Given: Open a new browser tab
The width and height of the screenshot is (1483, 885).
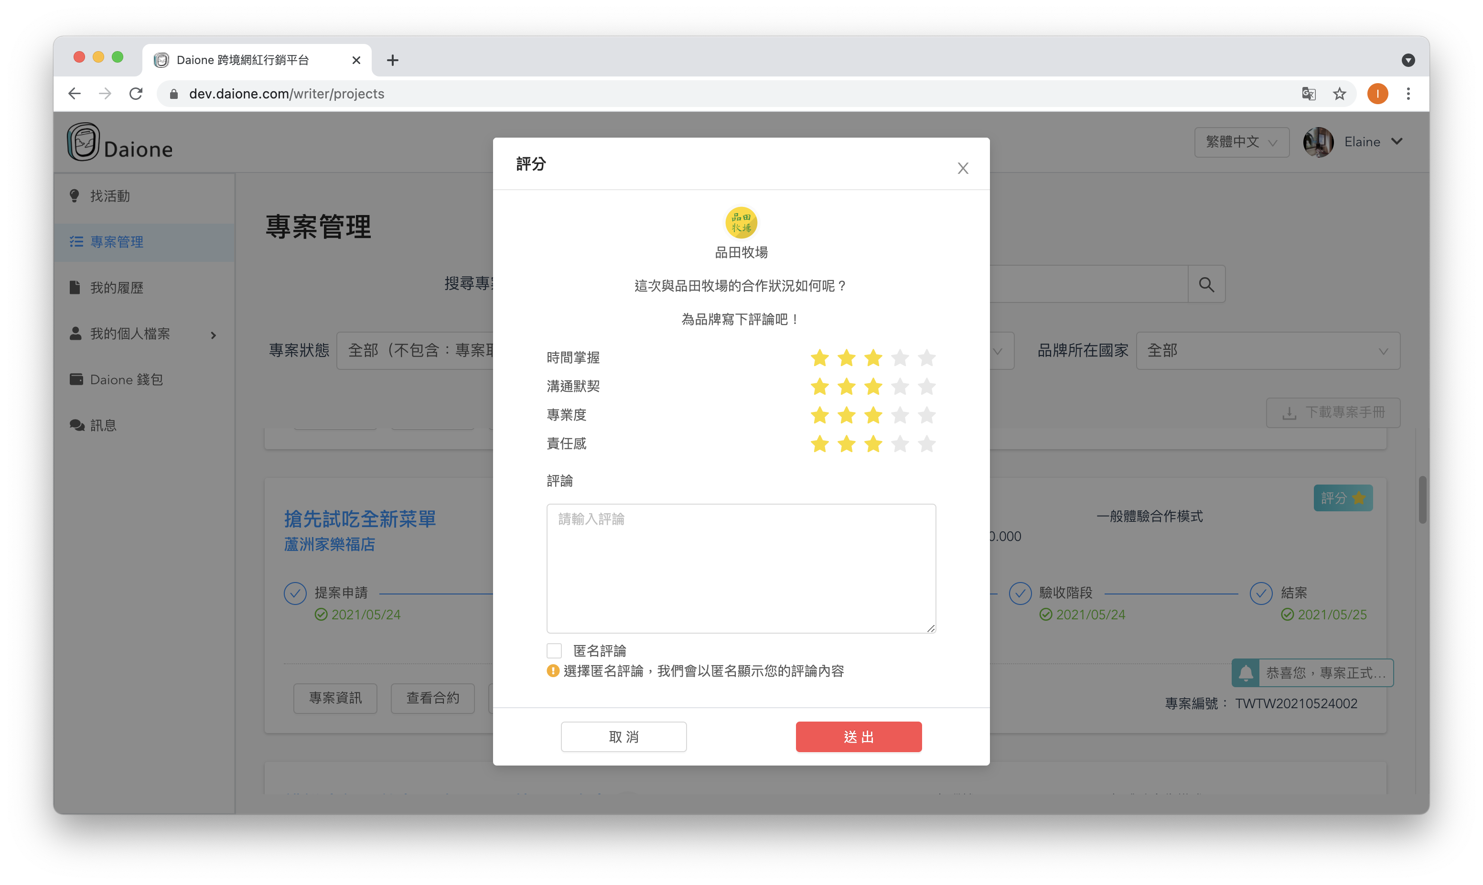Looking at the screenshot, I should 392,60.
